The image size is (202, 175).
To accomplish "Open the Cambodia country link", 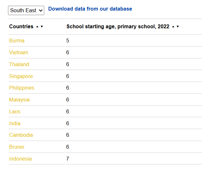I will click(21, 135).
